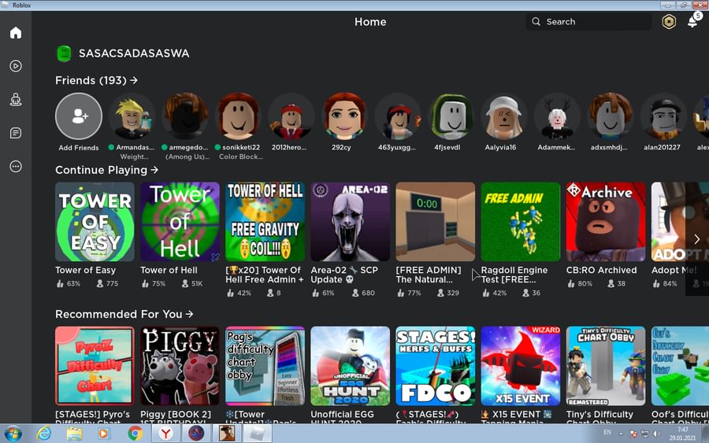Click the Add Friends circle button
709x443 pixels.
79,116
